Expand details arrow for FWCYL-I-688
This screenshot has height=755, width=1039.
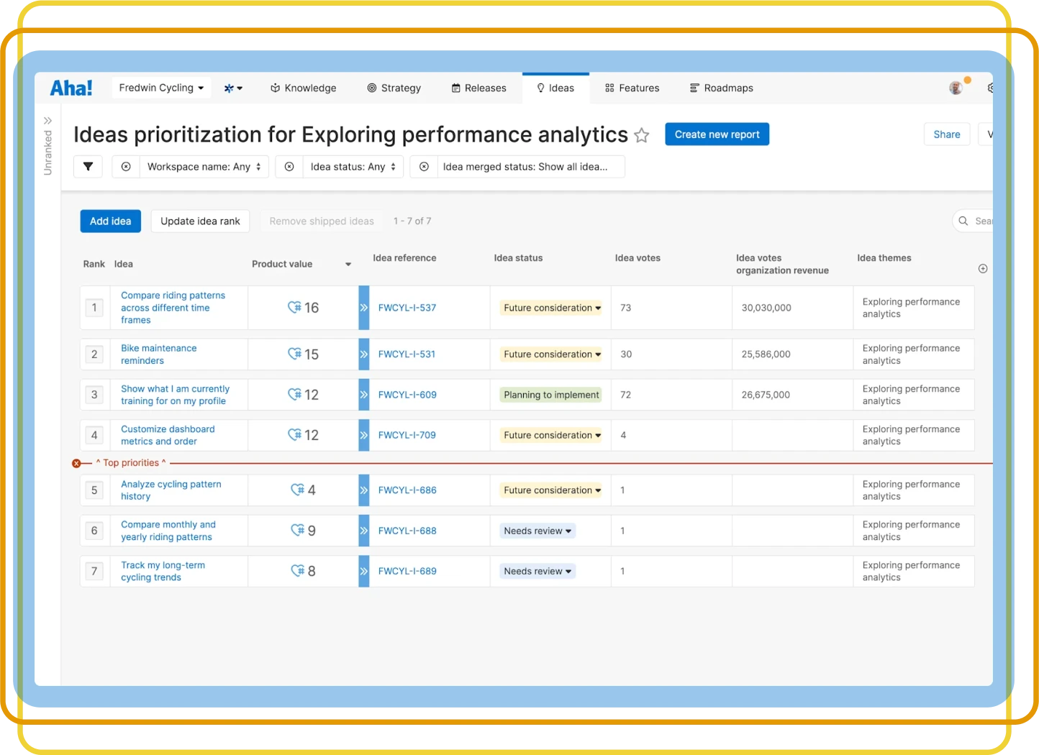point(364,531)
